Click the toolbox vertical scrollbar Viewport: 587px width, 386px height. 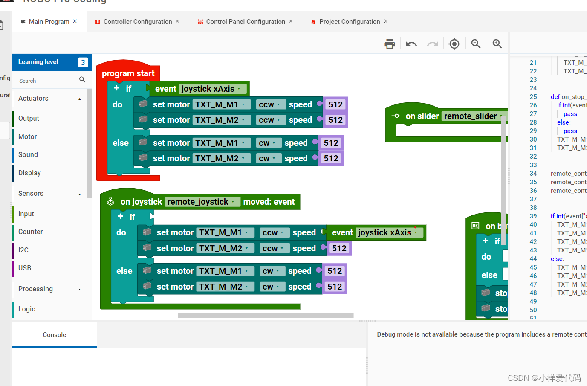(89, 143)
